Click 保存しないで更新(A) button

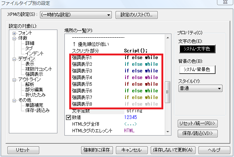pos(173,150)
